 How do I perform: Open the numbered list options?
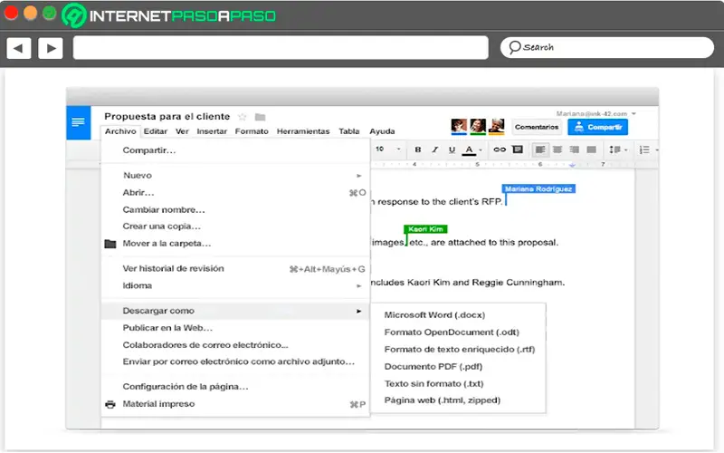pos(648,149)
